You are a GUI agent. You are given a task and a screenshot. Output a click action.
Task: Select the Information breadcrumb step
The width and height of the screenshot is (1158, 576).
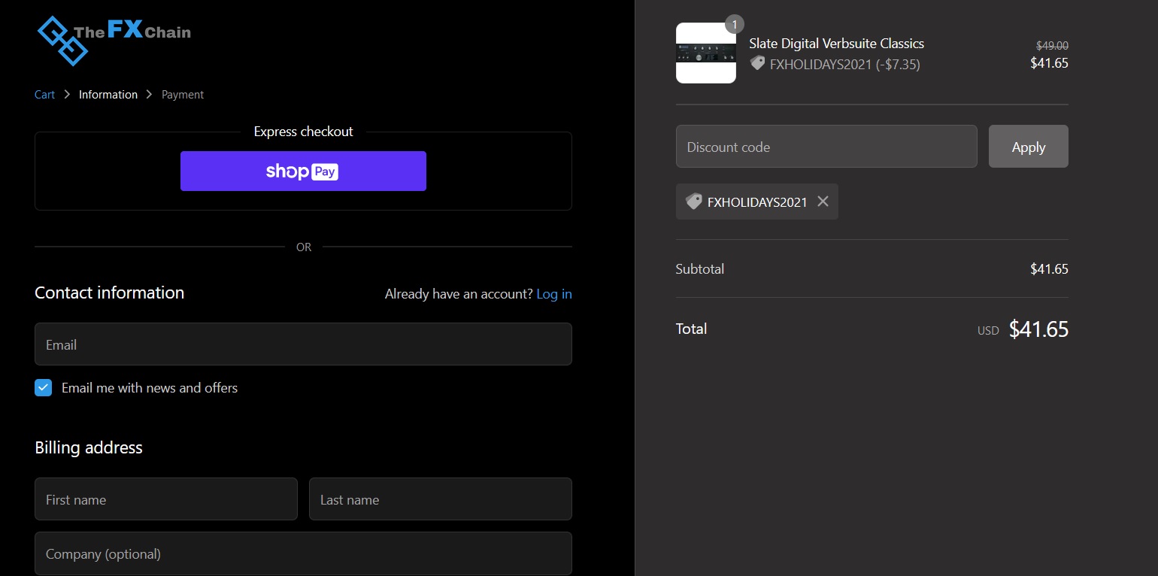[108, 95]
